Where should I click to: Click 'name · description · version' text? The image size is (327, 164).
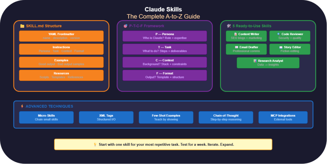(x=61, y=38)
